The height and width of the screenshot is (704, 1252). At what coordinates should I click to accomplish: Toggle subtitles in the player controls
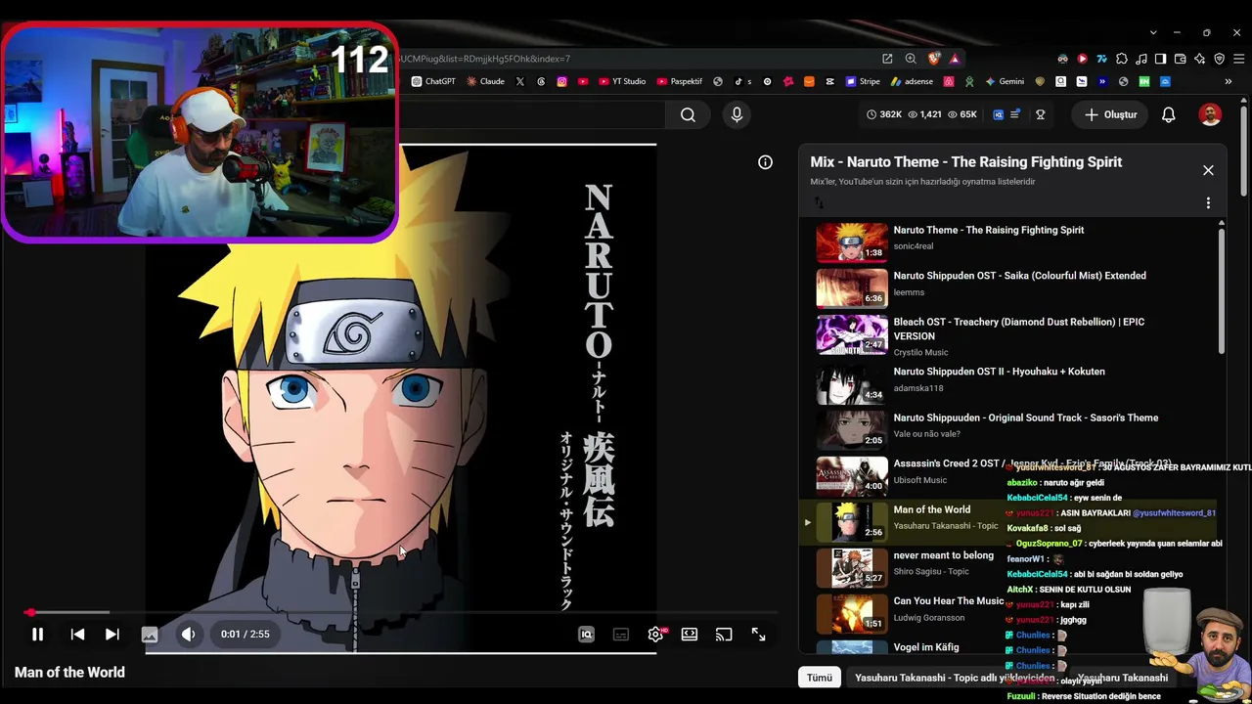[621, 635]
